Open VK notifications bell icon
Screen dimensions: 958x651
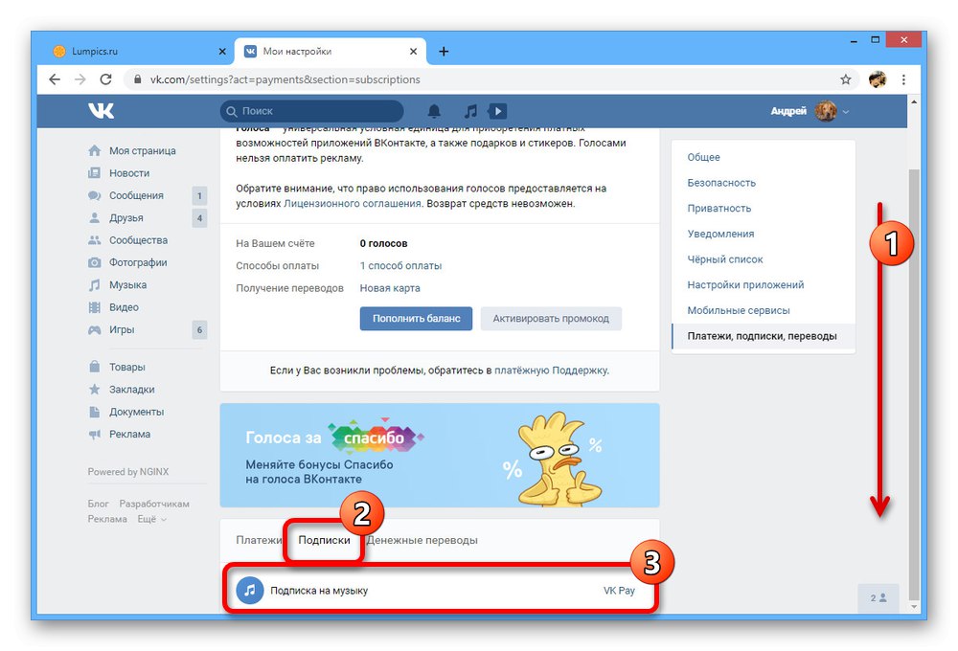434,111
